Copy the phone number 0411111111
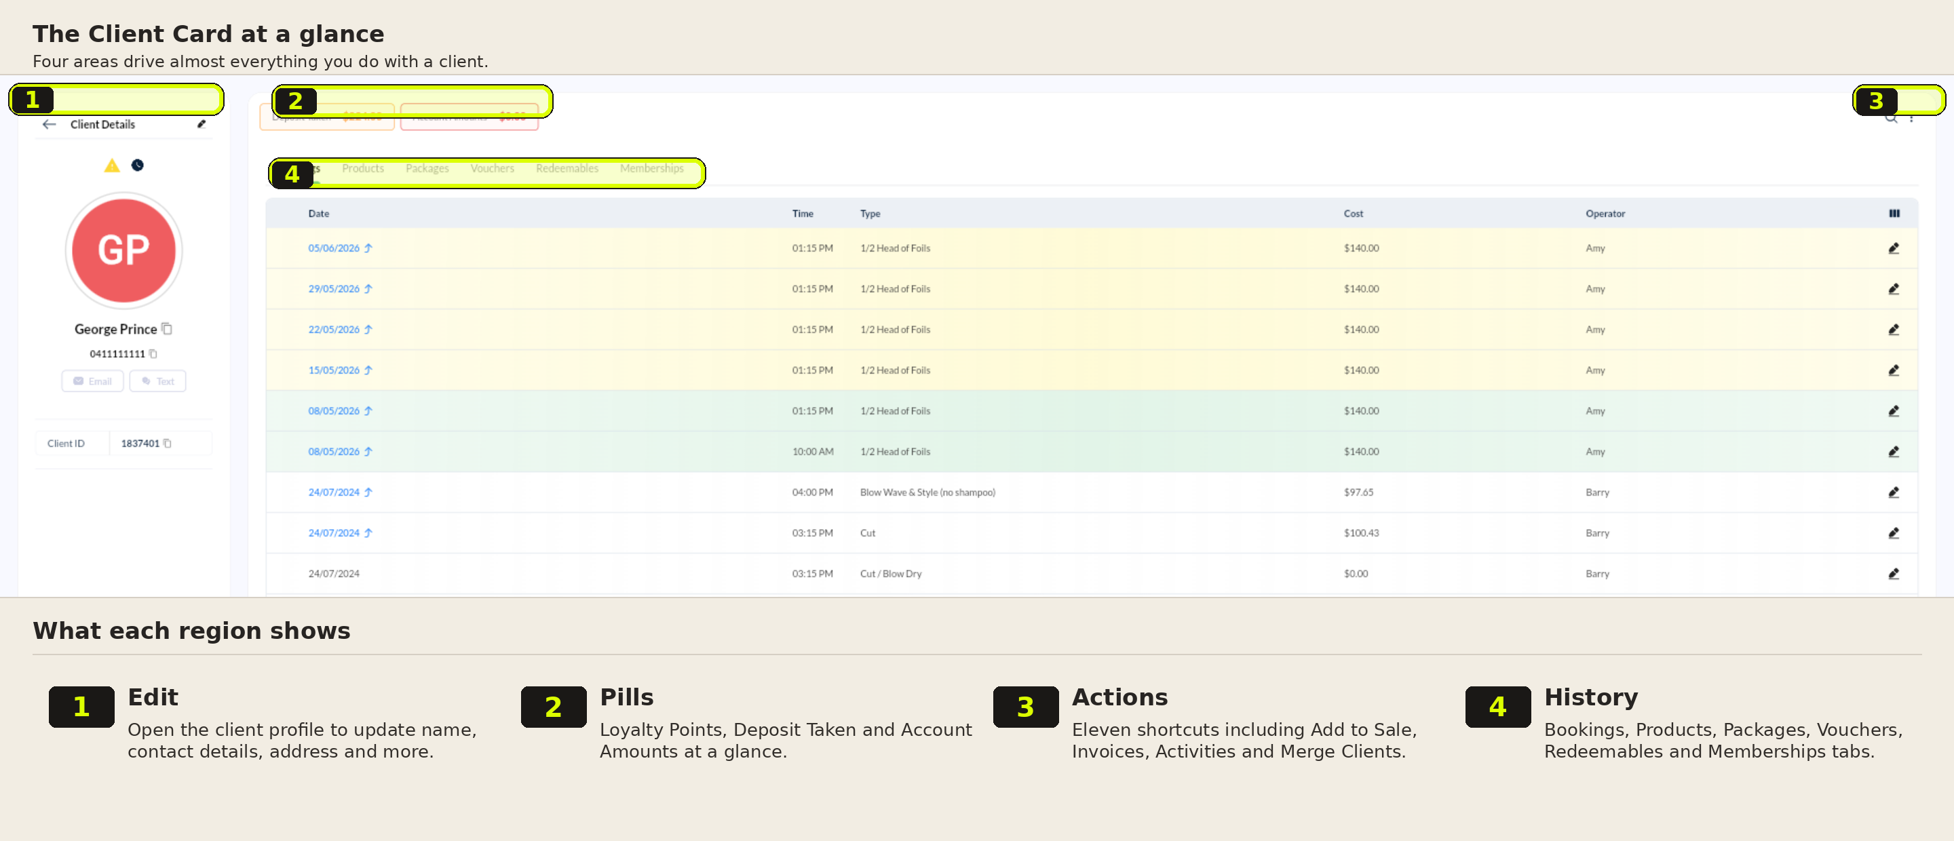 (153, 354)
